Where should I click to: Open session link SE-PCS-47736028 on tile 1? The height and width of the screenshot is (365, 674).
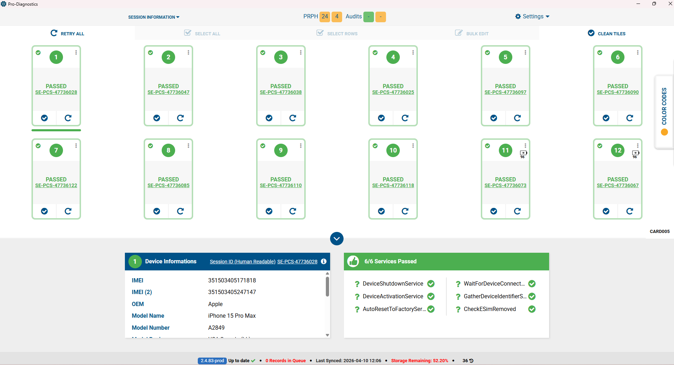[56, 92]
